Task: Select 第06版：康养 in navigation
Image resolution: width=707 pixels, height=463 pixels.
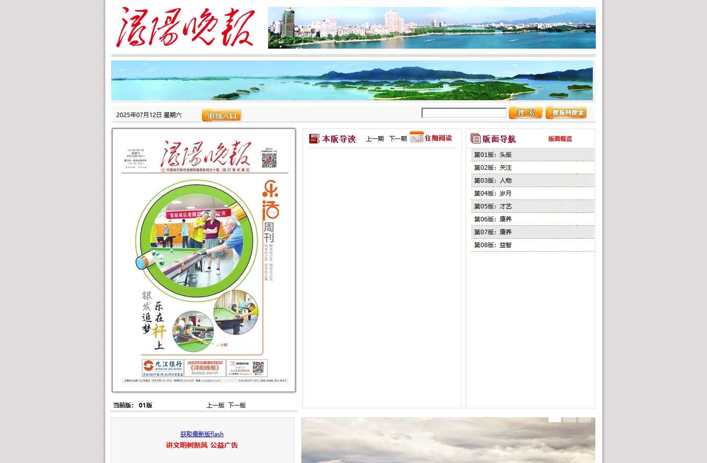Action: pyautogui.click(x=533, y=219)
